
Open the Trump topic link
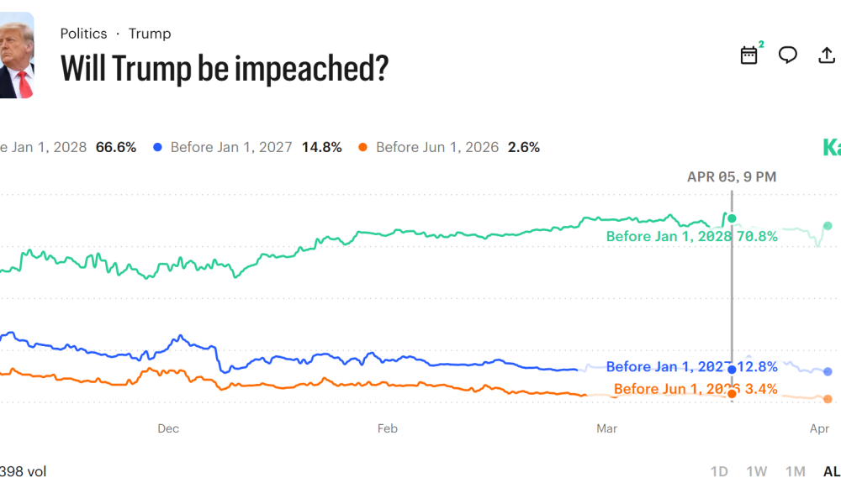(150, 34)
